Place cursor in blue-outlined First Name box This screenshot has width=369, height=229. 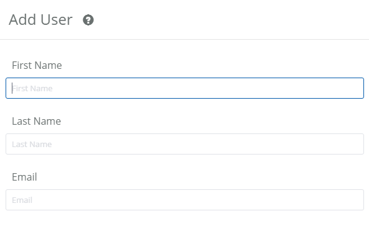[x=185, y=88]
